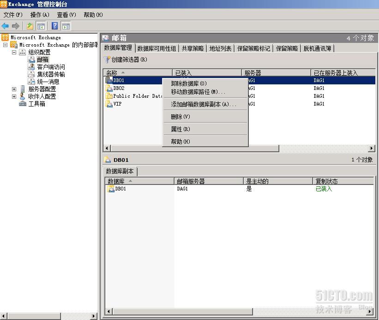This screenshot has height=320, width=379.
Task: Click right arrow of console tree scrollbar
Action: 94,316
